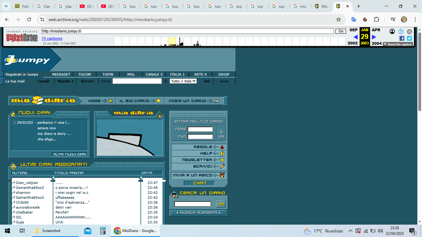Expand Ricerca Avanzata
Viewport: 422px width, 237px height.
click(x=198, y=212)
